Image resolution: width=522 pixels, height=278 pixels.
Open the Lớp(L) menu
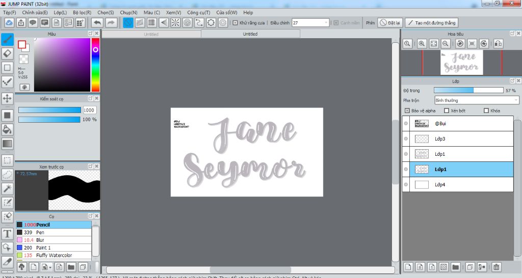click(x=60, y=12)
